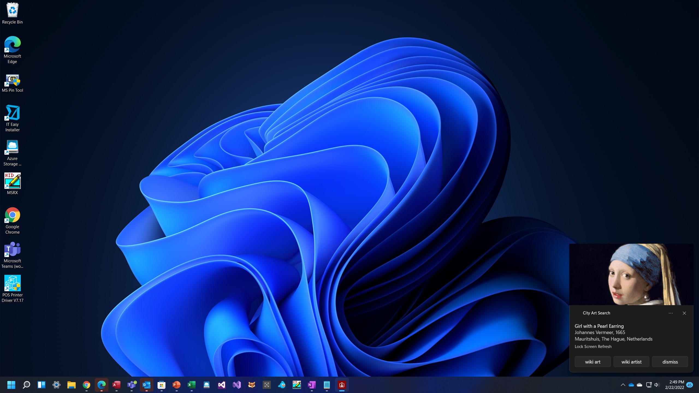
Task: Open the Windows Start menu
Action: coord(11,385)
